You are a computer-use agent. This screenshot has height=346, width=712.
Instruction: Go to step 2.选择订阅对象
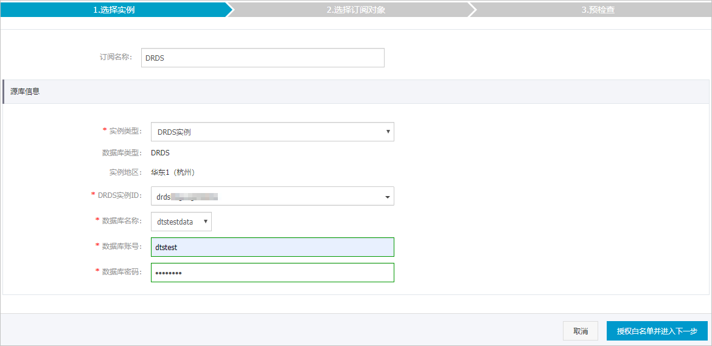coord(356,10)
